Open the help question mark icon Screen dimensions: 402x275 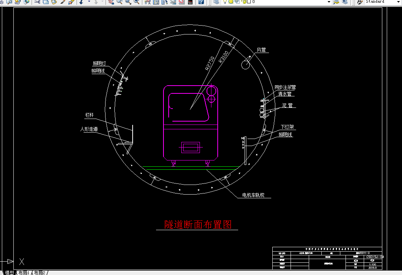point(201,2)
